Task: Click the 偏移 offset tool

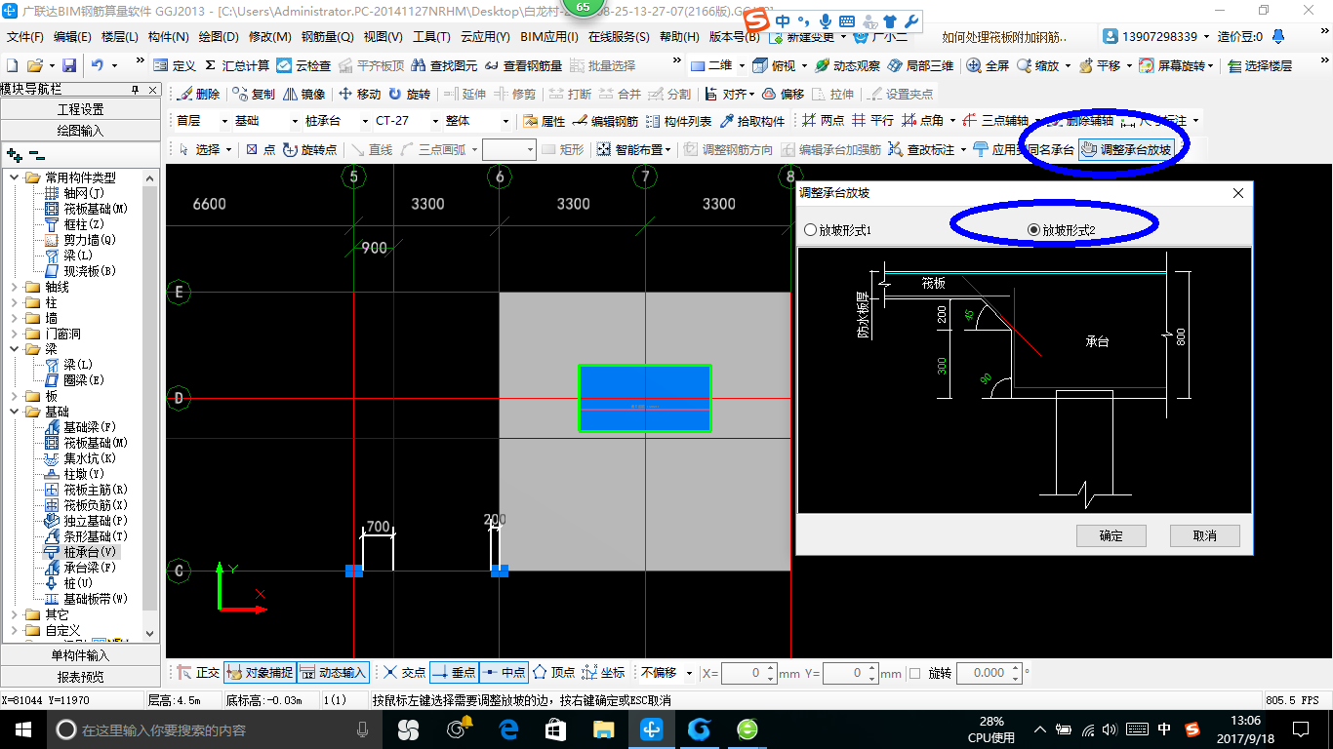Action: tap(783, 95)
